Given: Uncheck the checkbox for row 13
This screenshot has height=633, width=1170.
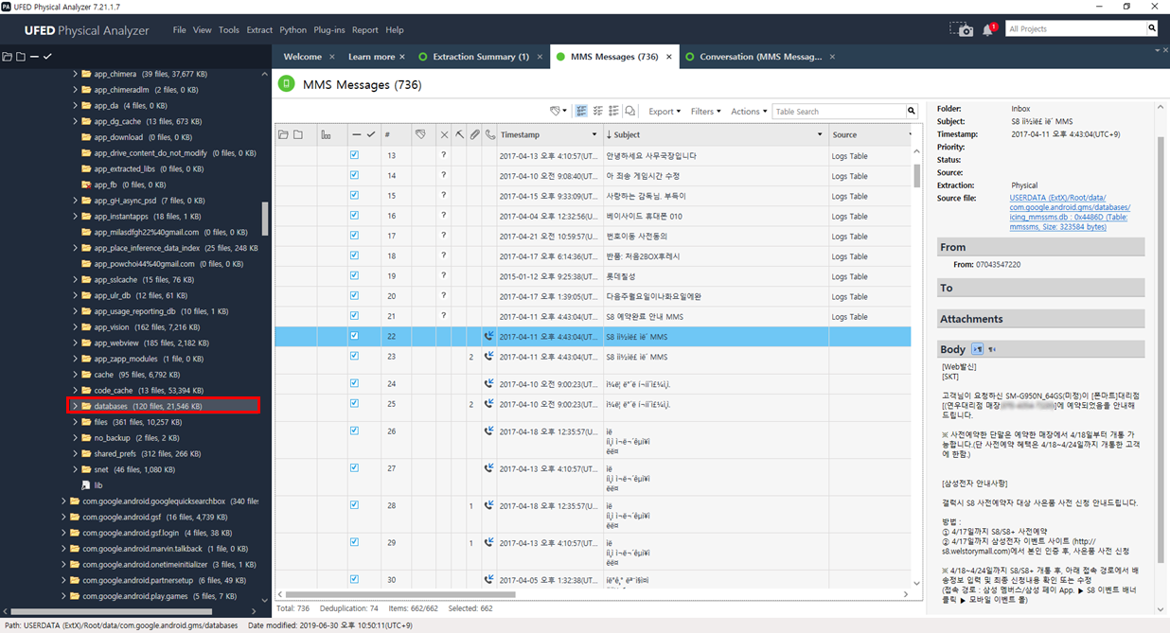Looking at the screenshot, I should tap(354, 155).
